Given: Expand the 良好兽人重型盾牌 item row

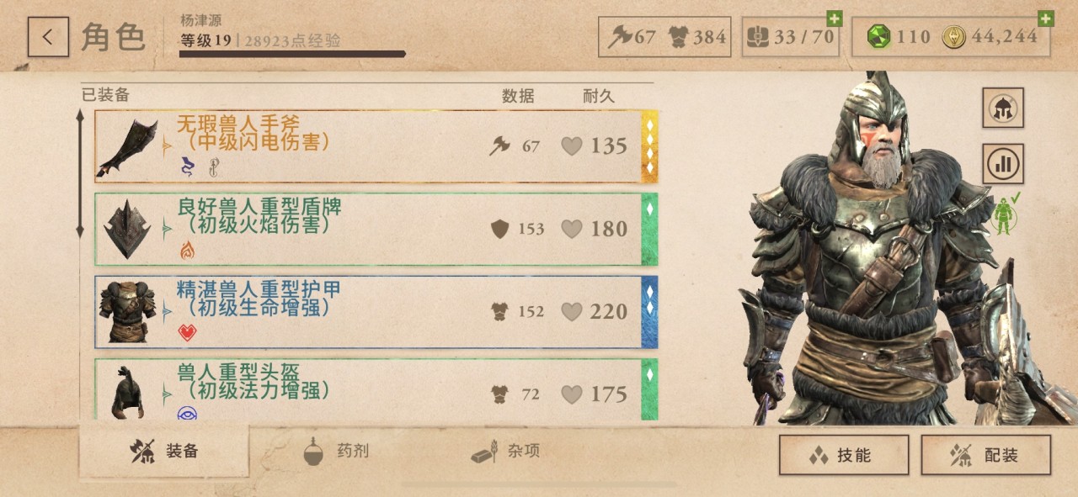Looking at the screenshot, I should click(376, 229).
